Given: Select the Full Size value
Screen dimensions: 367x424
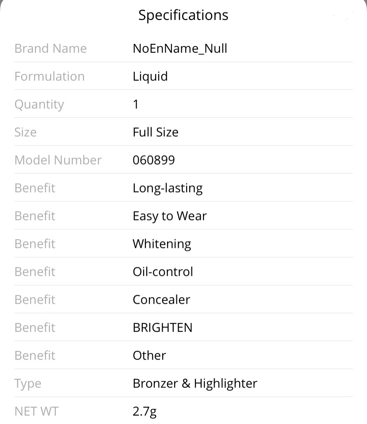Looking at the screenshot, I should click(x=156, y=132).
